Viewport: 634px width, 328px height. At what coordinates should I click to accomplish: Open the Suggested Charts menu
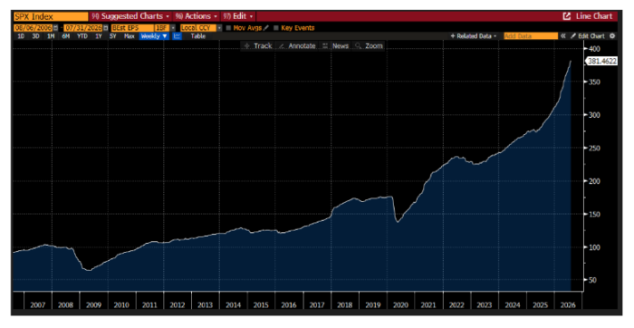pyautogui.click(x=130, y=16)
